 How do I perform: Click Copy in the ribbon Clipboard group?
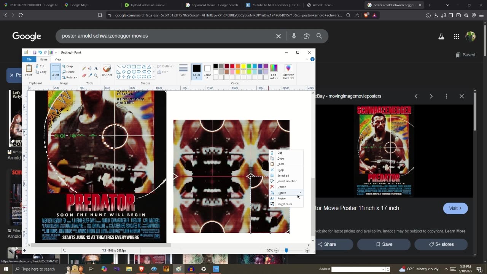41,72
